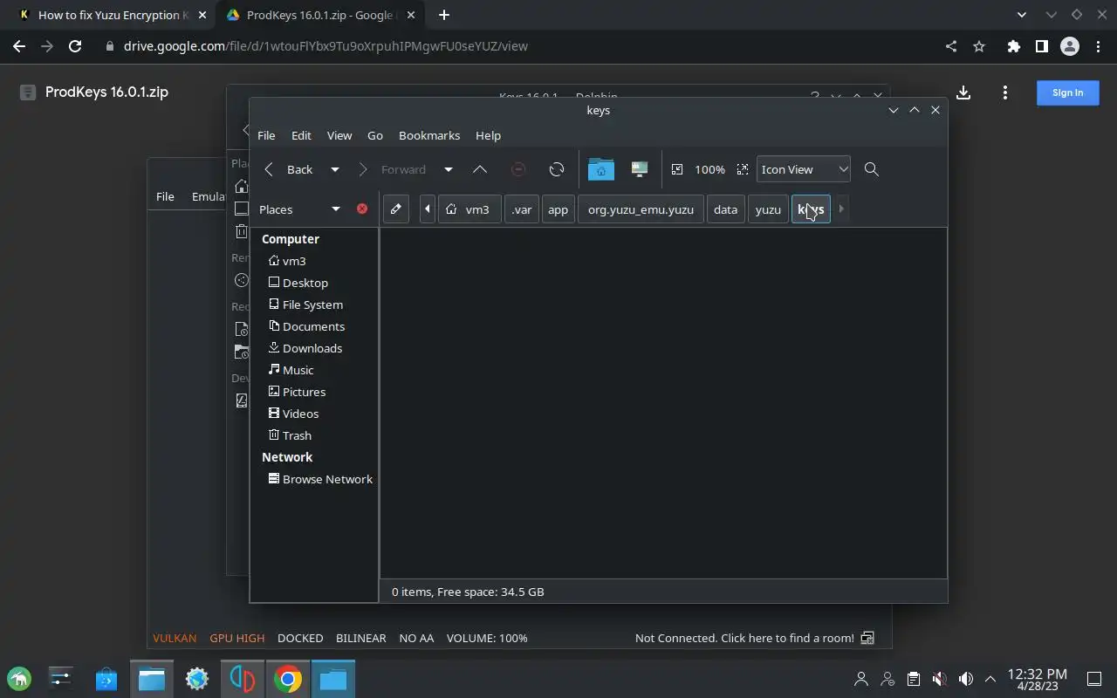Open the Computer icon in the toolbar
The image size is (1117, 698).
coord(640,169)
